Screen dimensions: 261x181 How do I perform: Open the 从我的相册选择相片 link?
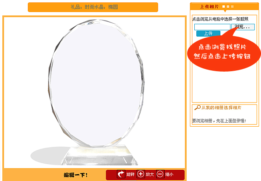point(221,108)
